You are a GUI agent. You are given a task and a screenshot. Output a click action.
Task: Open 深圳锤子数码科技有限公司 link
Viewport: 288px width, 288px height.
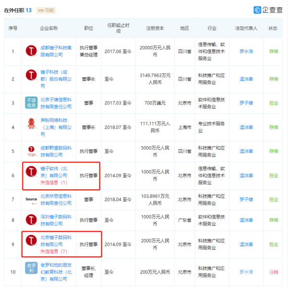(56, 220)
